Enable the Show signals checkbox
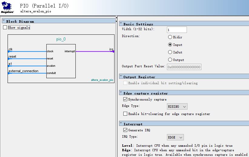The height and width of the screenshot is (157, 249). pos(5,27)
